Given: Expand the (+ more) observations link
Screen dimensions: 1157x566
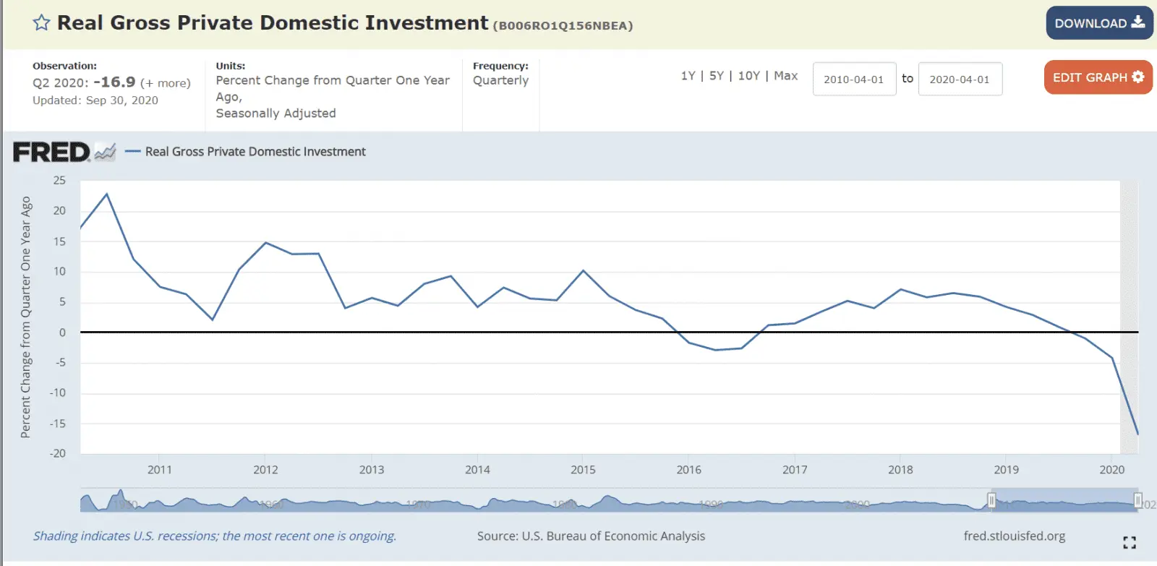Looking at the screenshot, I should pyautogui.click(x=165, y=83).
